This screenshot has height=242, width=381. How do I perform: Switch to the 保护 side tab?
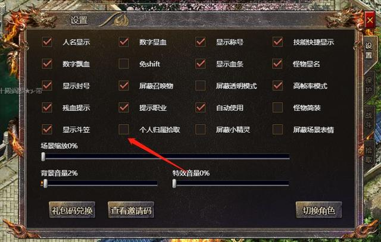point(369,85)
